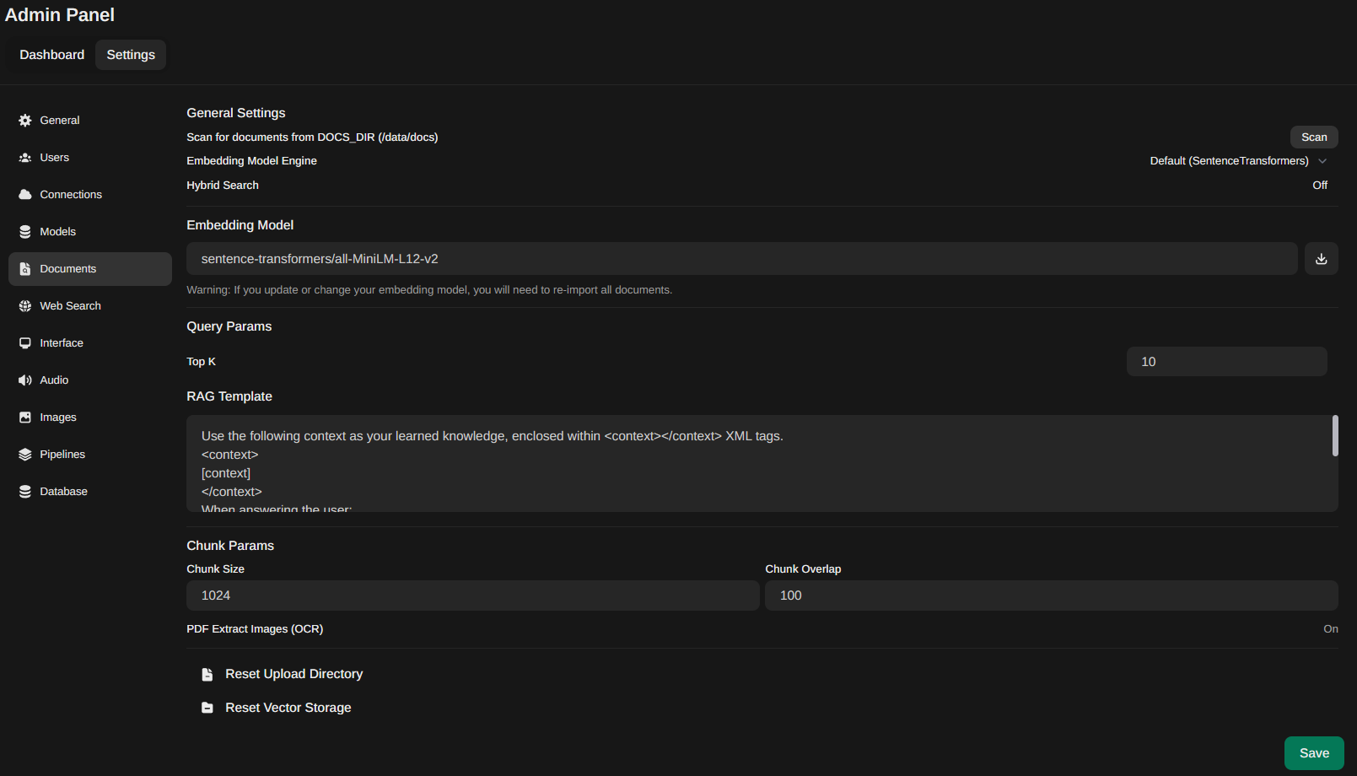Click the Models stack icon
Image resolution: width=1357 pixels, height=776 pixels.
point(25,232)
